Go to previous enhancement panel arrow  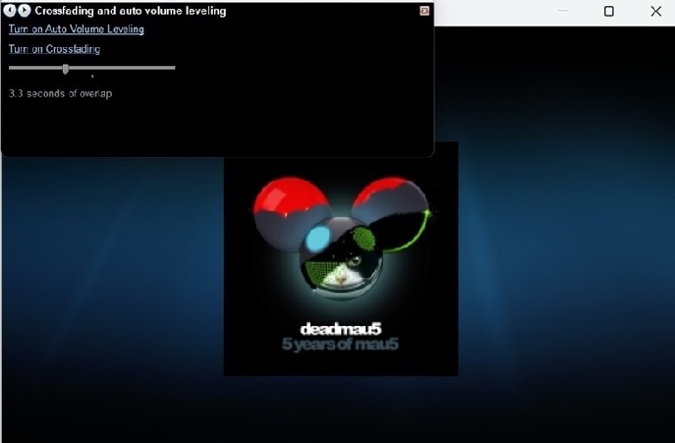10,11
